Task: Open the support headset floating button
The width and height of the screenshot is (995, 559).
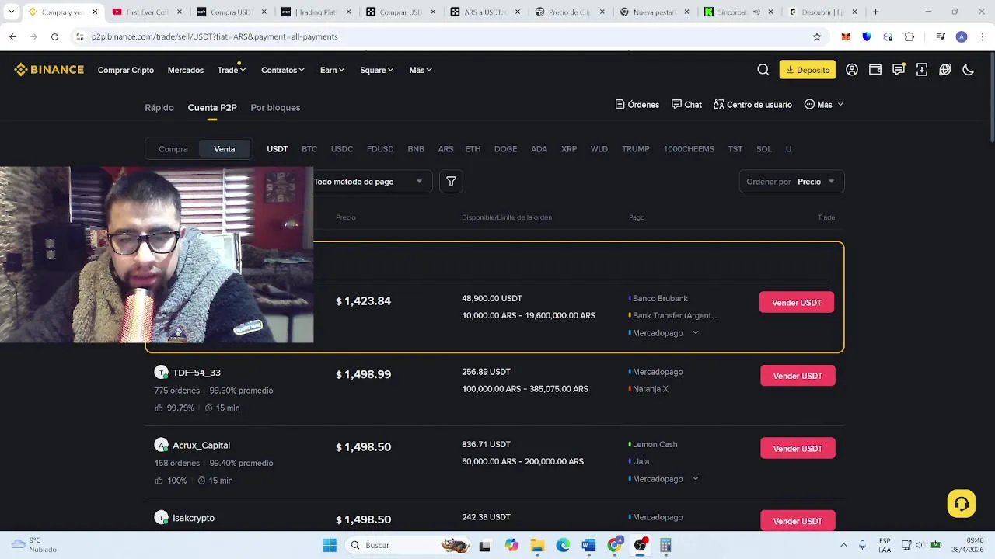Action: pos(962,503)
